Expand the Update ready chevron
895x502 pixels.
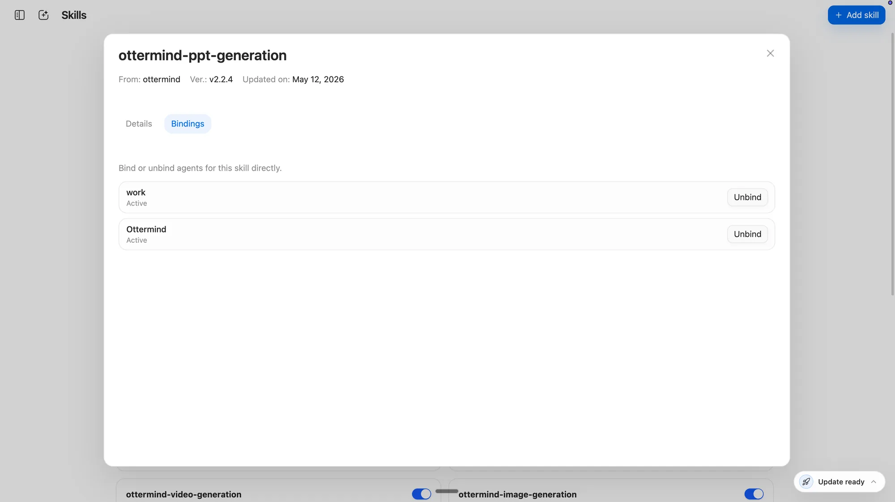tap(874, 482)
